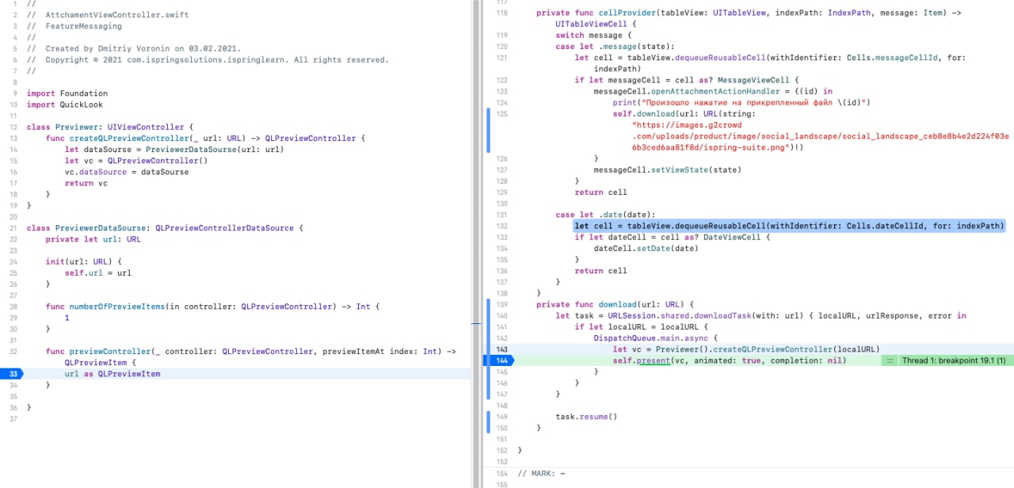Viewport: 1014px width, 488px height.
Task: Click 'self.url = url' on line 25
Action: pyautogui.click(x=98, y=273)
